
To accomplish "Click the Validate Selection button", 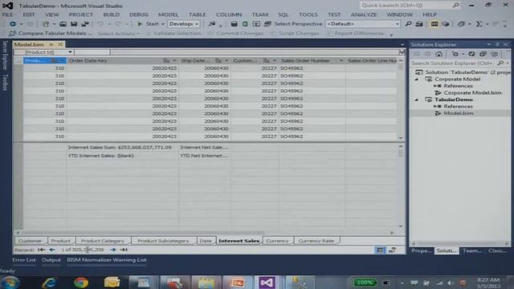I will tap(173, 34).
